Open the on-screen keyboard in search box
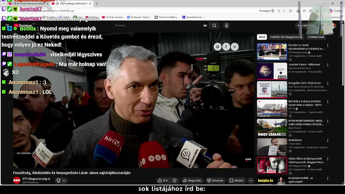Image resolution: width=345 pixels, height=194 pixels. pyautogui.click(x=205, y=26)
